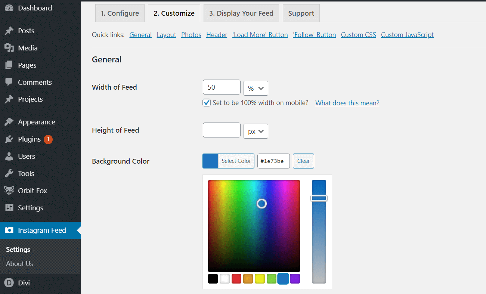Select the purple color swatch
The height and width of the screenshot is (294, 486).
coord(295,279)
